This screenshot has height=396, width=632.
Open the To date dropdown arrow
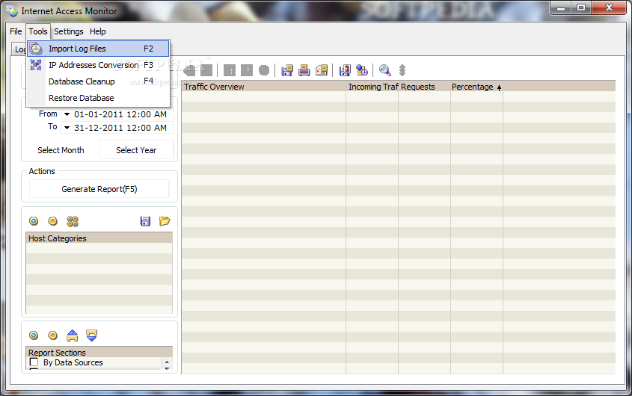[x=67, y=128]
